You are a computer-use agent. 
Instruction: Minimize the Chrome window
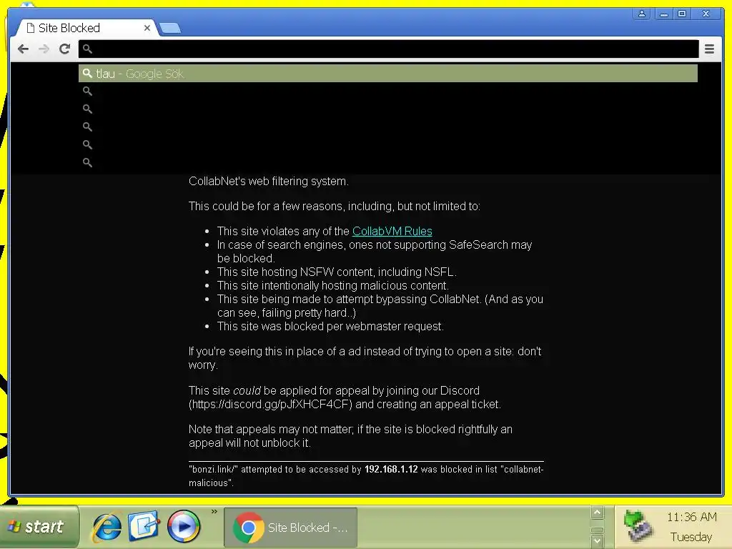point(663,14)
